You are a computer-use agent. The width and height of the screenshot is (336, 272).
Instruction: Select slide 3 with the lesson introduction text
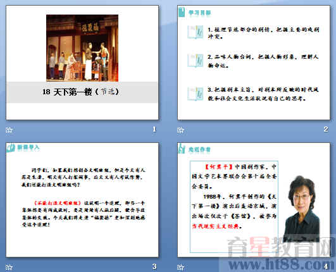(x=82, y=200)
